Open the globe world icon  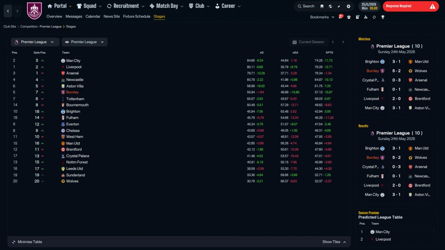coord(330,6)
